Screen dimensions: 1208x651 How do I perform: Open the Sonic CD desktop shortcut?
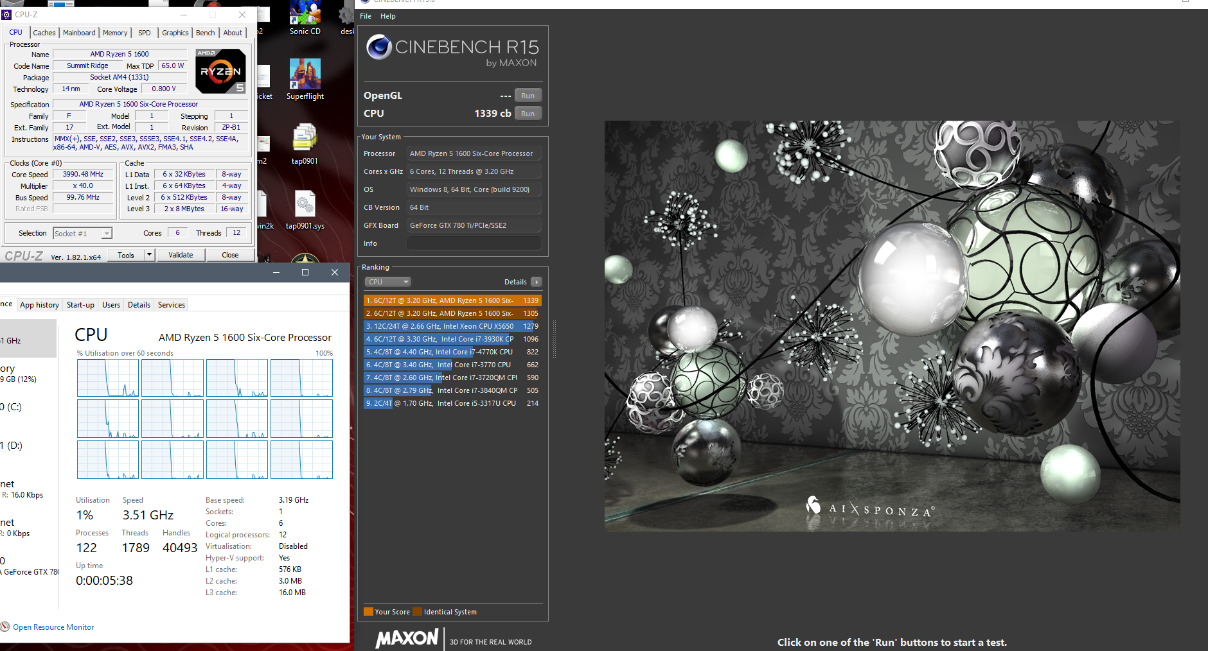tap(305, 18)
